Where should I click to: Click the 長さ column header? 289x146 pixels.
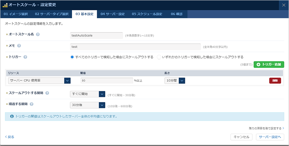167,73
